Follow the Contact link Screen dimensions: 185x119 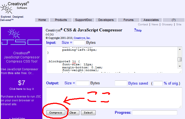coord(143,25)
